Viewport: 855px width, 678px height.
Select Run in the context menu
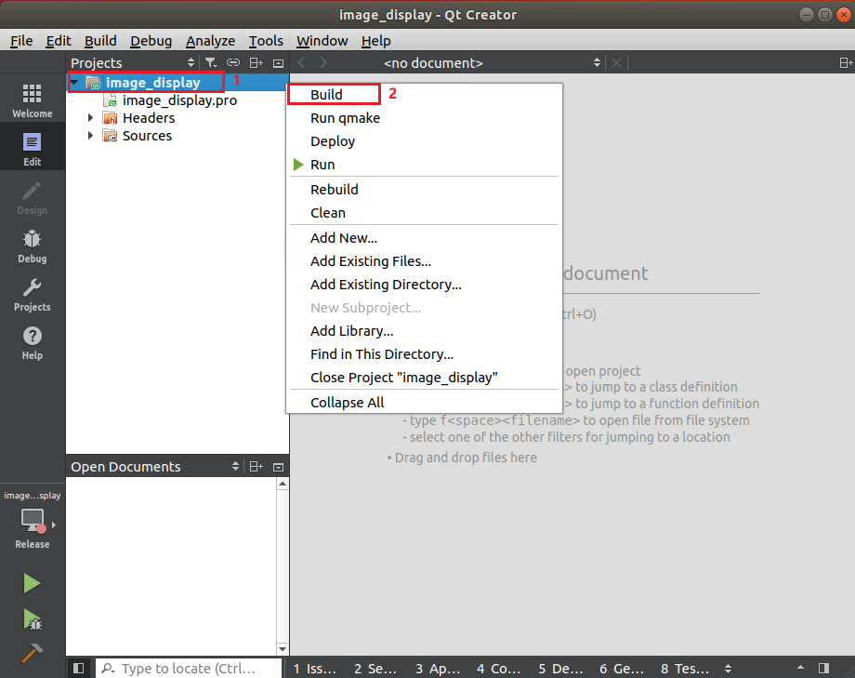pyautogui.click(x=424, y=165)
